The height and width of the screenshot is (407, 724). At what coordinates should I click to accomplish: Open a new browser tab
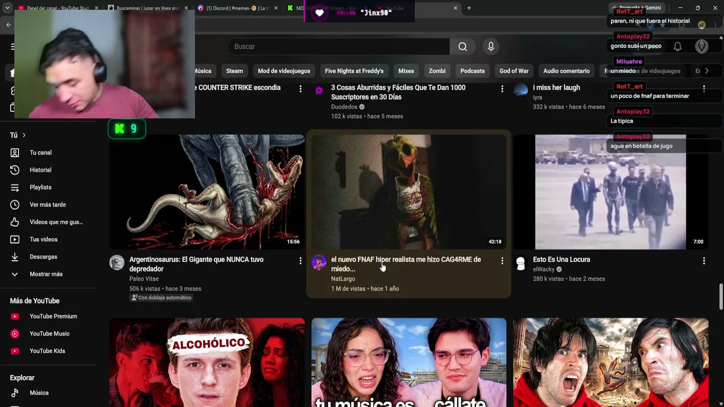(469, 8)
